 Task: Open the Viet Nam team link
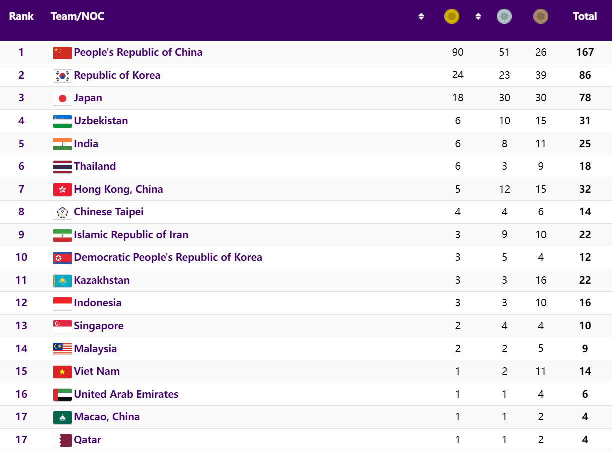point(97,371)
